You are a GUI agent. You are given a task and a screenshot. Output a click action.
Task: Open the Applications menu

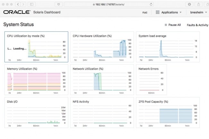coord(169,12)
